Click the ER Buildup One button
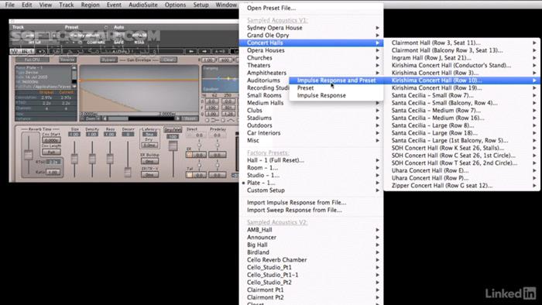542x305 pixels. (x=149, y=161)
